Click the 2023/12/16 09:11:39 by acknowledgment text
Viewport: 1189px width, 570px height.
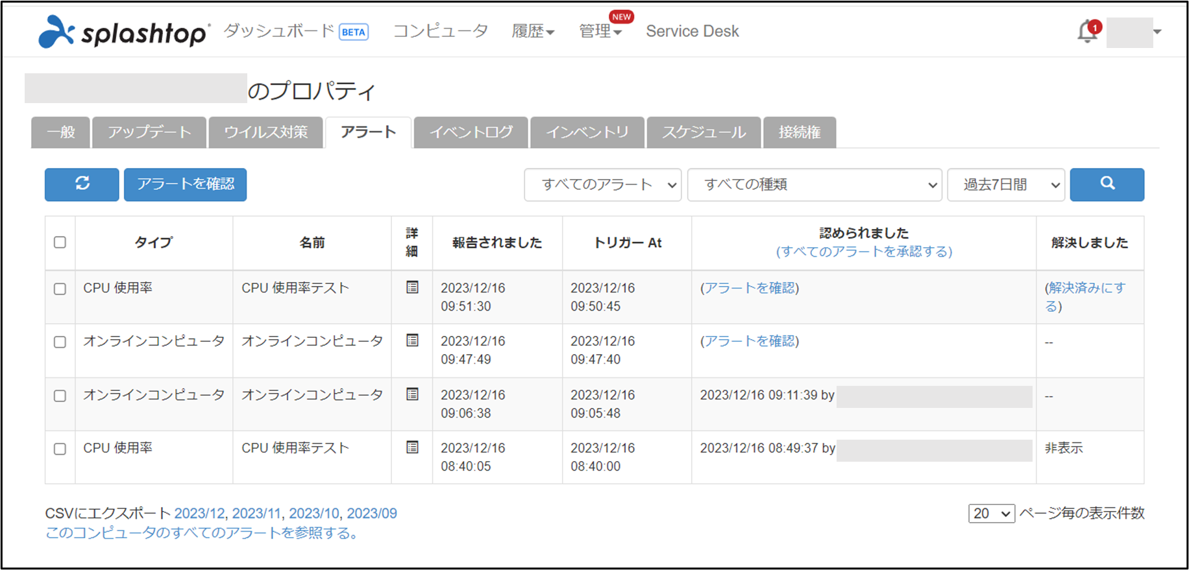767,395
